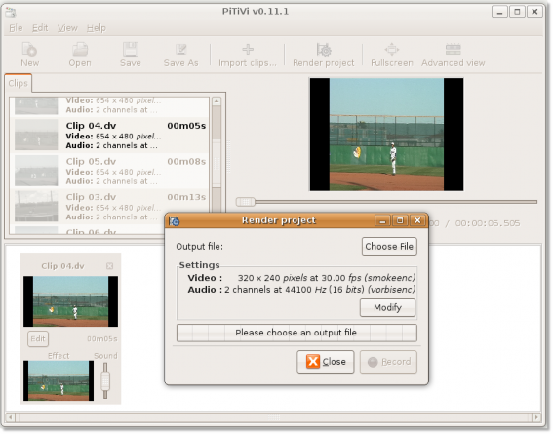Screen dimensions: 553x434
Task: Open the View menu
Action: 67,28
